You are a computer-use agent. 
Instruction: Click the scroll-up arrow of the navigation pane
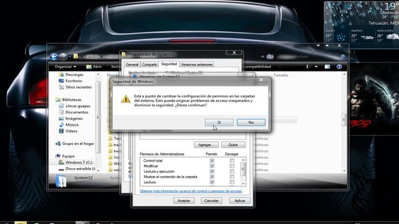point(98,75)
